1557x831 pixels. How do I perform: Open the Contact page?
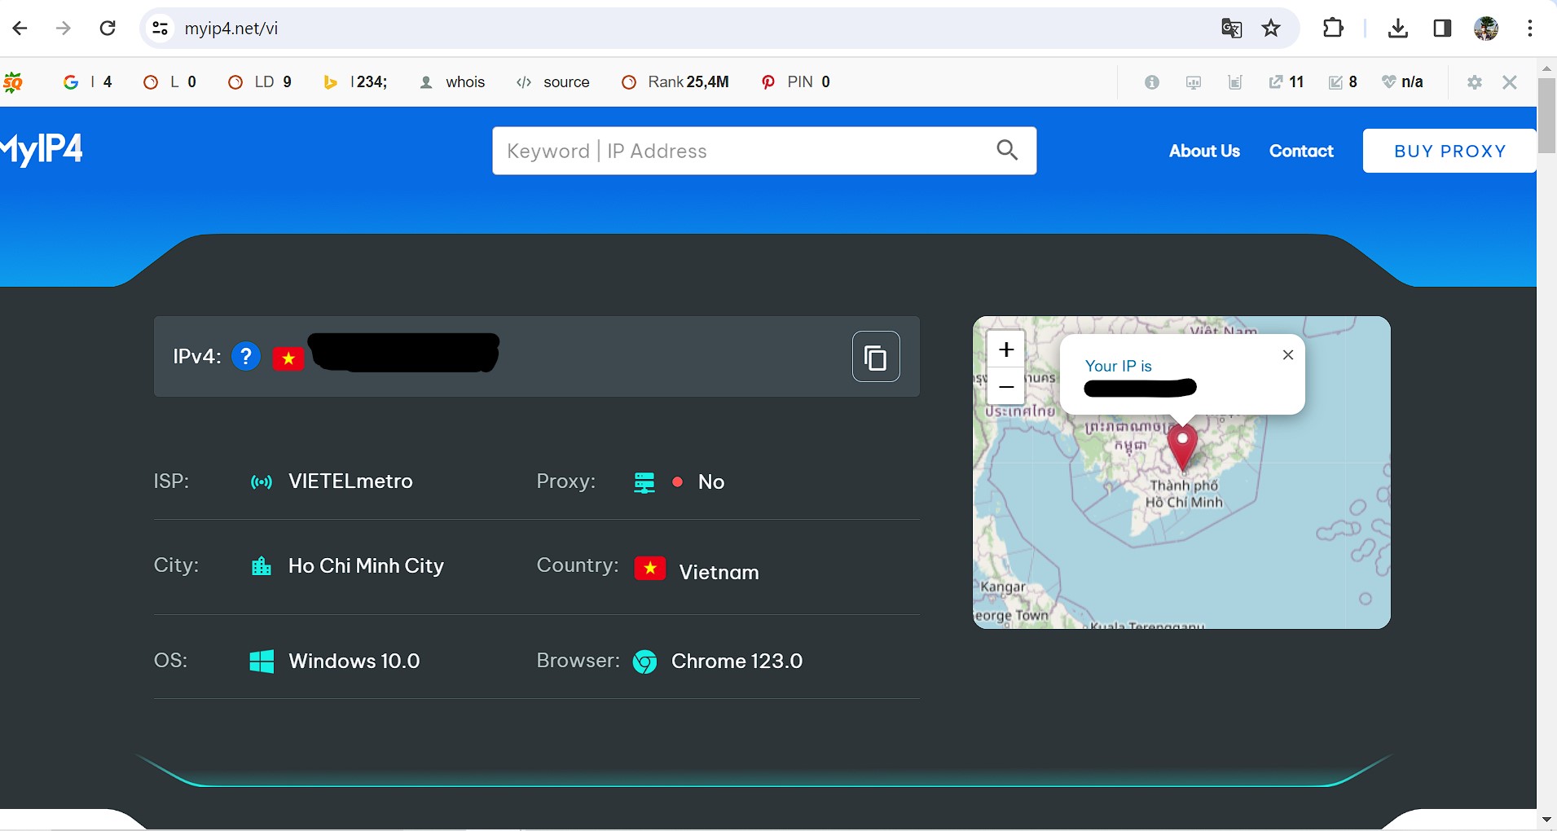tap(1301, 151)
